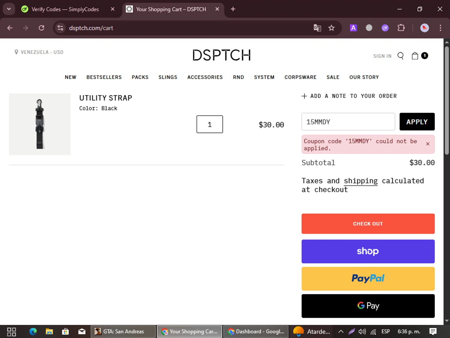Viewport: 450px width, 338px height.
Task: Open the NEW menu item
Action: (70, 77)
